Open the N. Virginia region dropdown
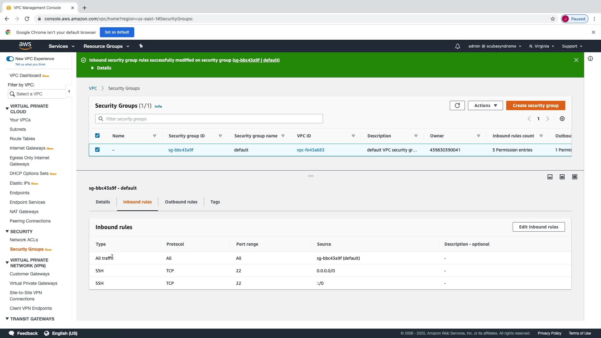The height and width of the screenshot is (338, 601). pos(542,46)
